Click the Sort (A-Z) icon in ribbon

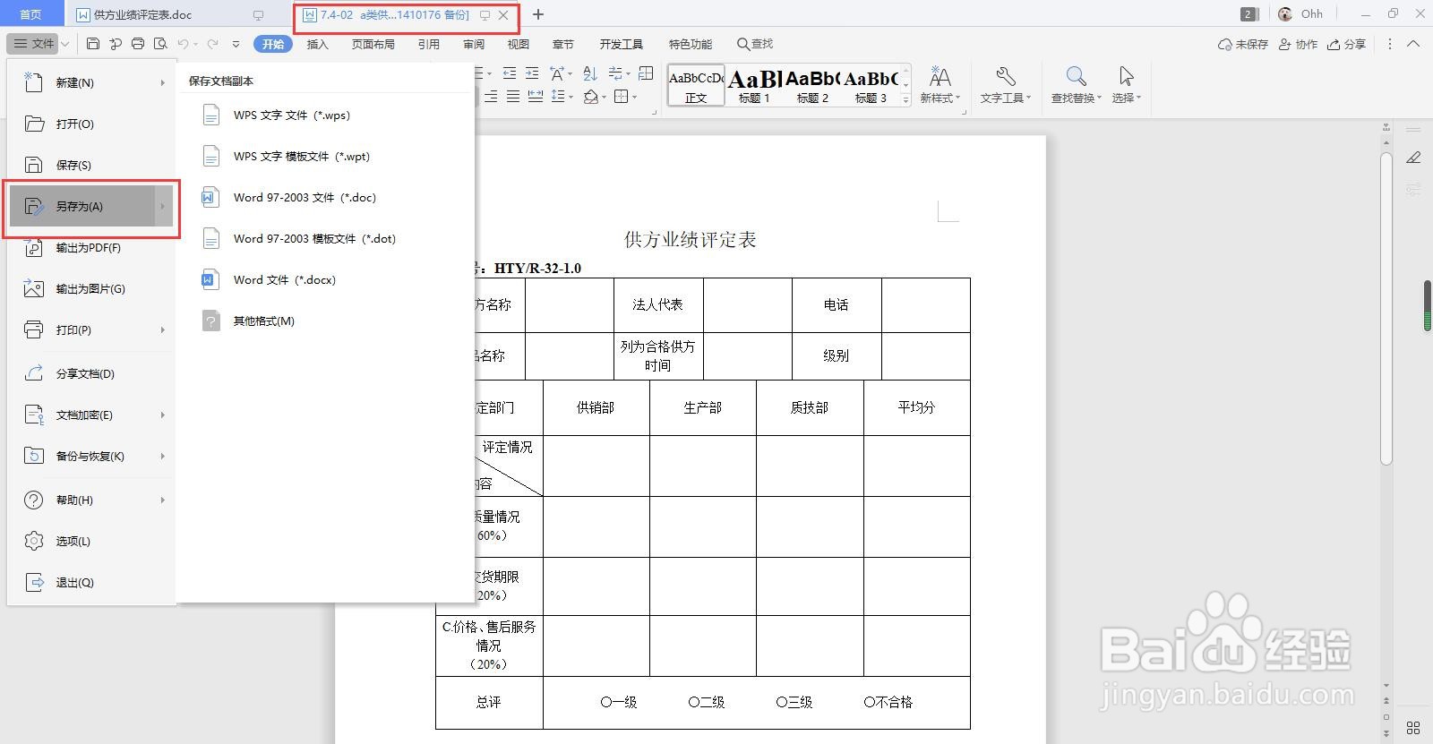[589, 73]
